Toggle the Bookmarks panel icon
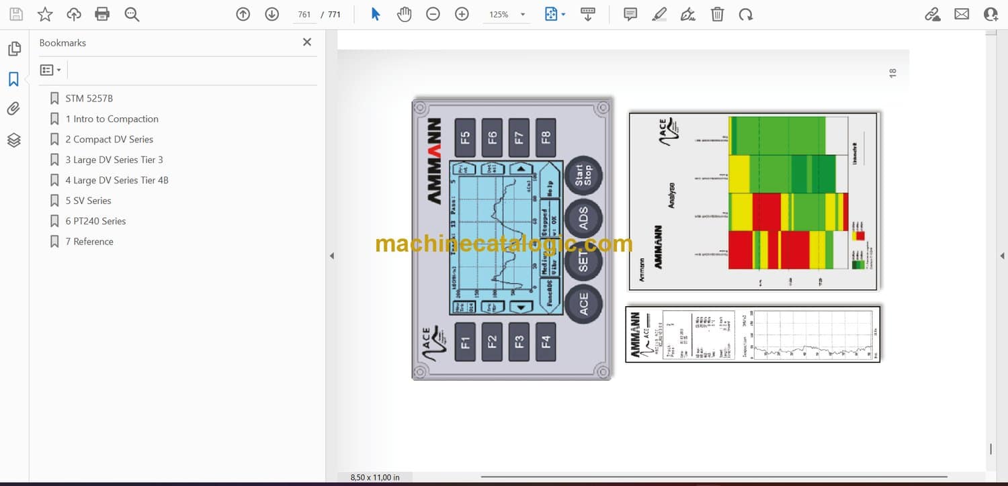Screen dimensions: 1008x486 click(x=14, y=79)
